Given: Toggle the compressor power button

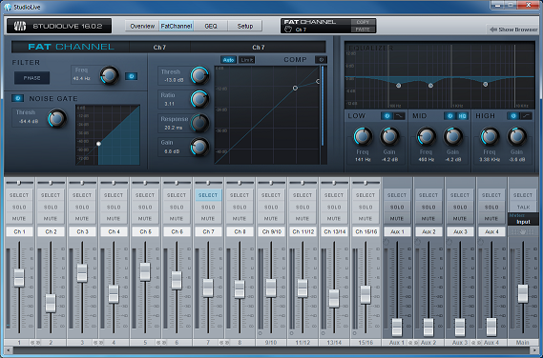Looking at the screenshot, I should click(x=321, y=60).
